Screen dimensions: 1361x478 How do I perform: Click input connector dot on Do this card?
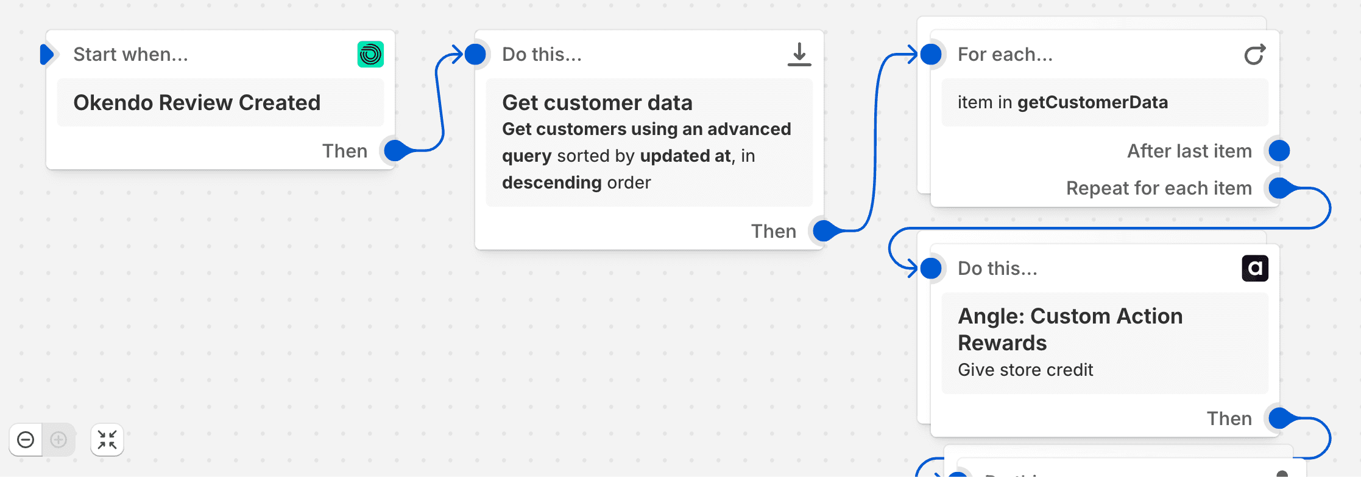tap(476, 54)
